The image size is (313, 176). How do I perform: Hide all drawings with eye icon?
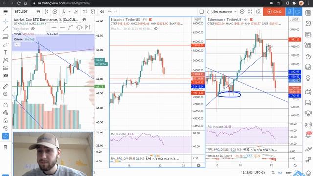(5, 128)
